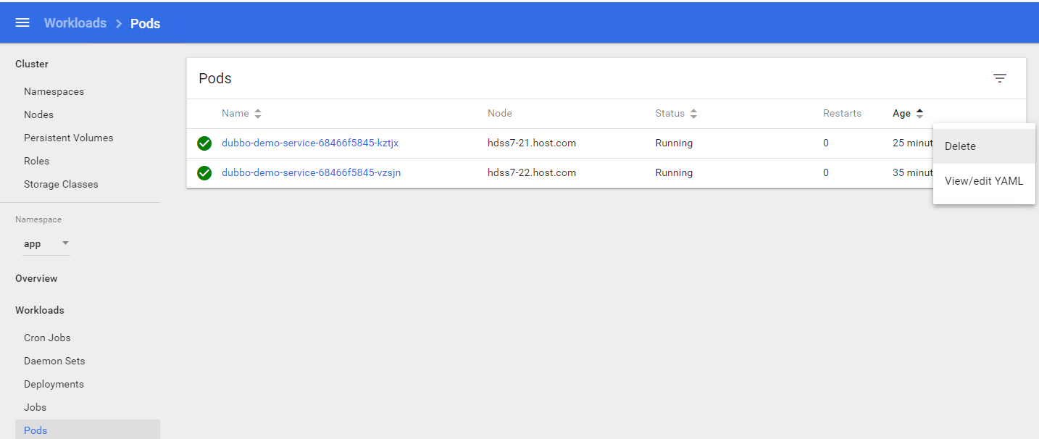The height and width of the screenshot is (439, 1039).
Task: Click green status icon for kztjx pod
Action: 204,143
